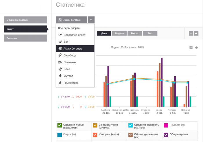Click the pink Подъем (м) color box

[x=166, y=125]
